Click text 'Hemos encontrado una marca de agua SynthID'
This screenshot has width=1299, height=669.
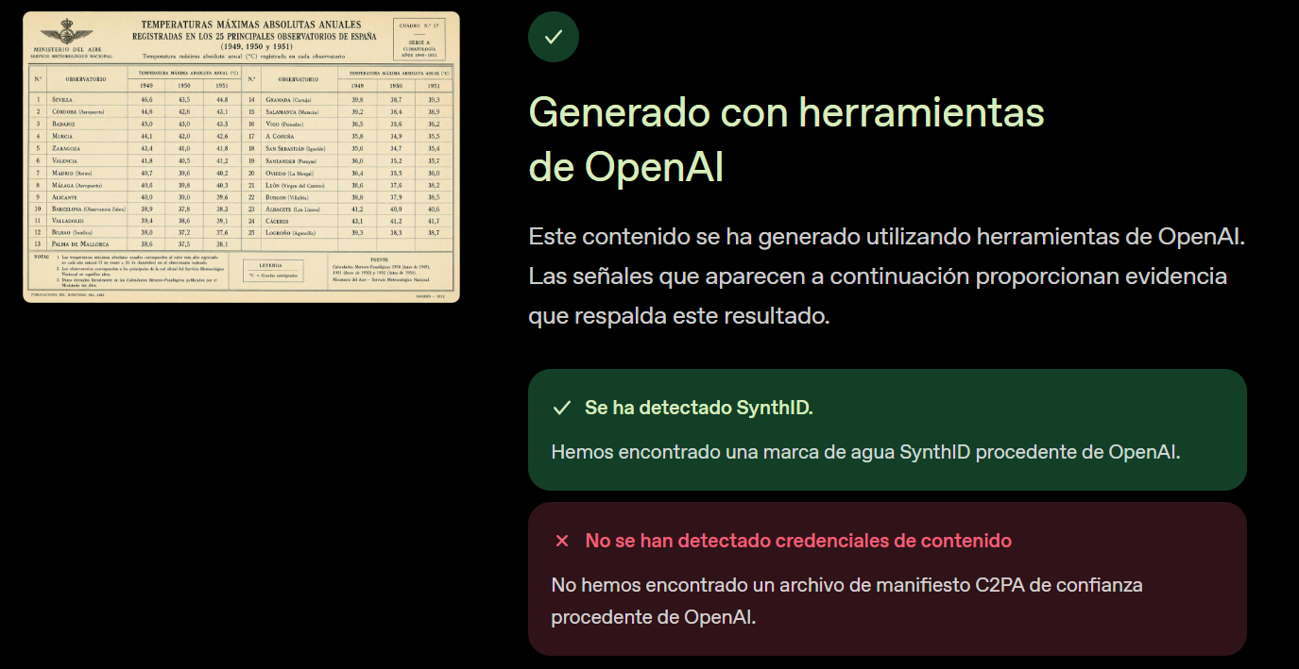(865, 452)
